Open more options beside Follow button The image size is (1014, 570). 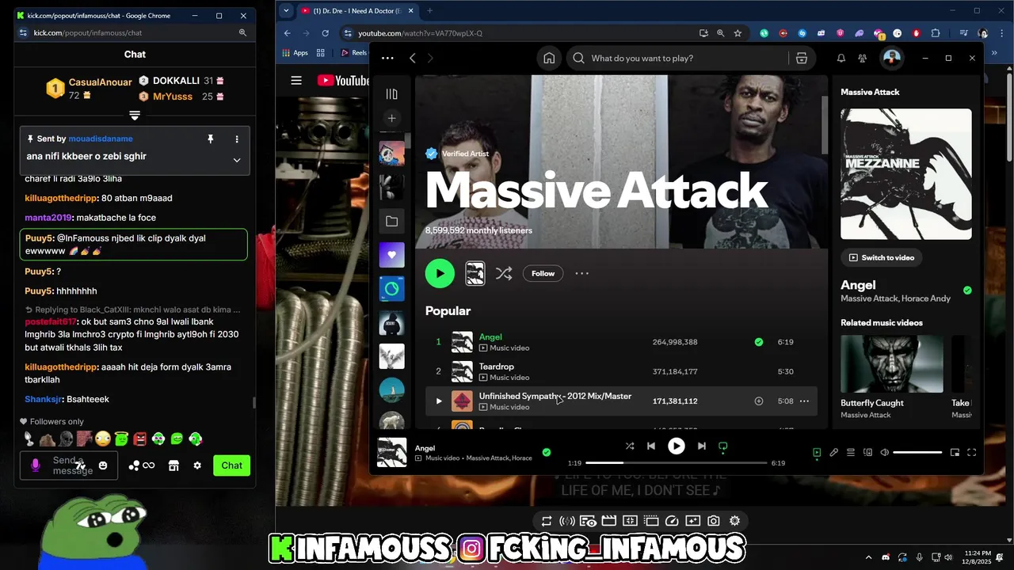point(581,273)
